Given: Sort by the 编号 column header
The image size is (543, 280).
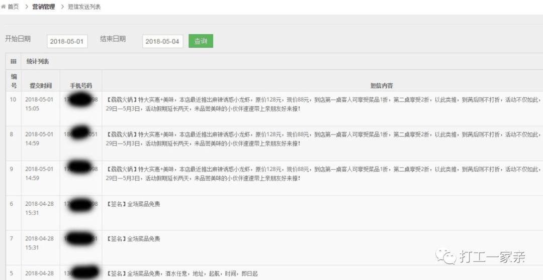Looking at the screenshot, I should coord(14,81).
